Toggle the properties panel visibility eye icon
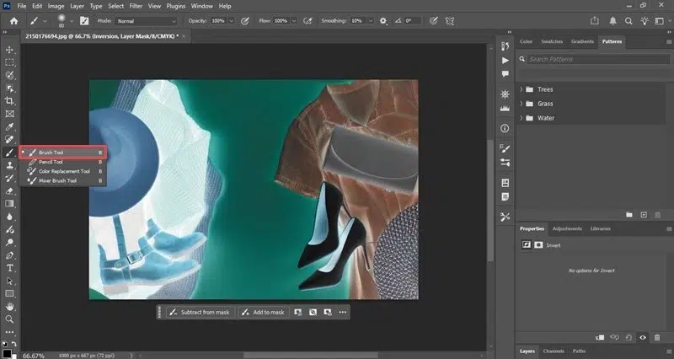 [643, 337]
